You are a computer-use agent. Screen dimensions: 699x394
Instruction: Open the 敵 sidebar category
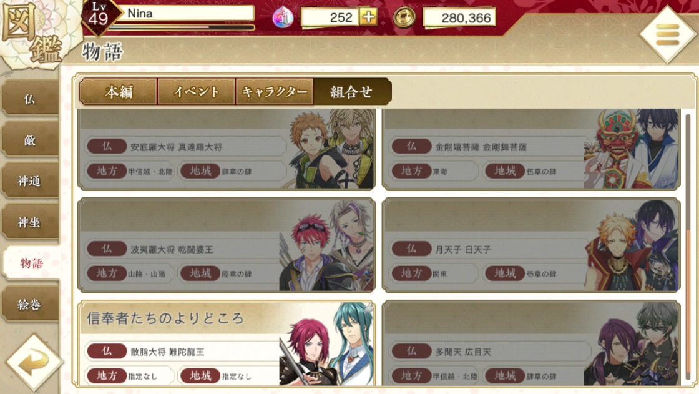30,140
